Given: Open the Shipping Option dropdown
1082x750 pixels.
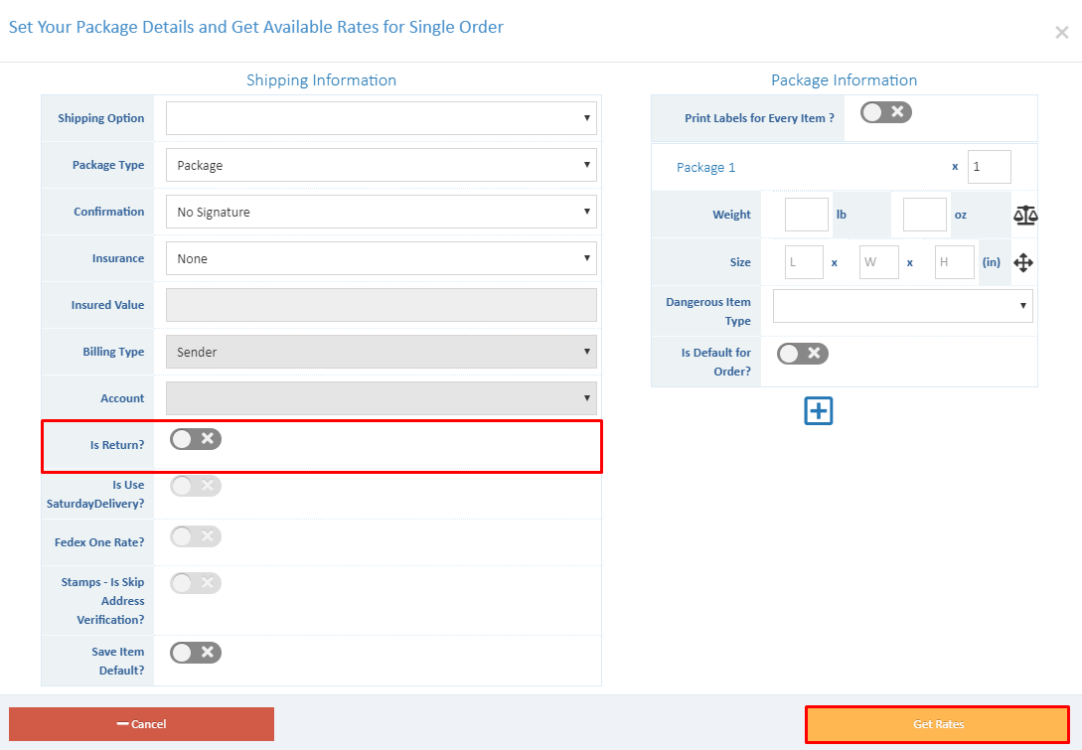Looking at the screenshot, I should point(381,117).
